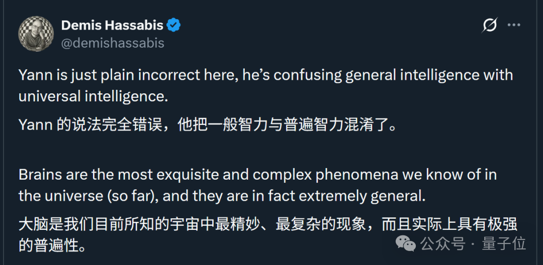Open the Grok explain-post icon

(490, 25)
